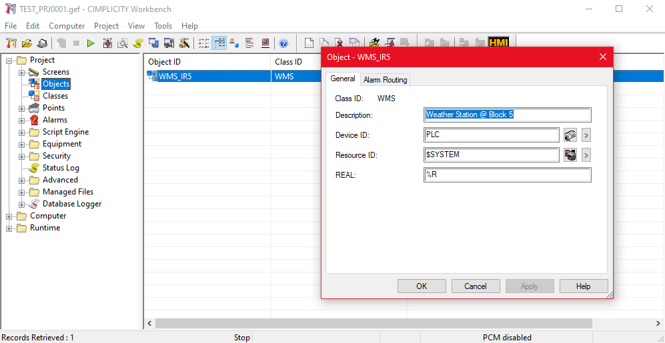Click the horizontal scrollbar left arrow
Image resolution: width=665 pixels, height=343 pixels.
pyautogui.click(x=149, y=324)
